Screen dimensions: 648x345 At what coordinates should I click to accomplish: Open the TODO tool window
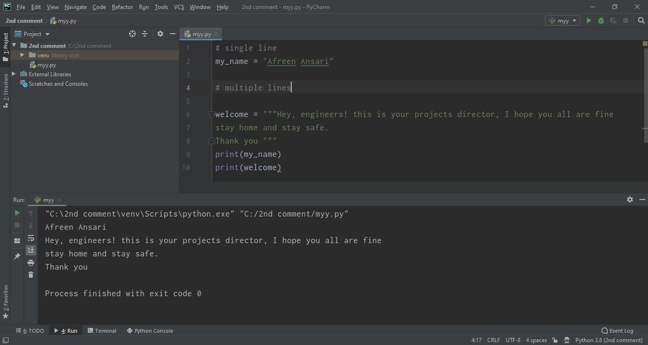(30, 330)
